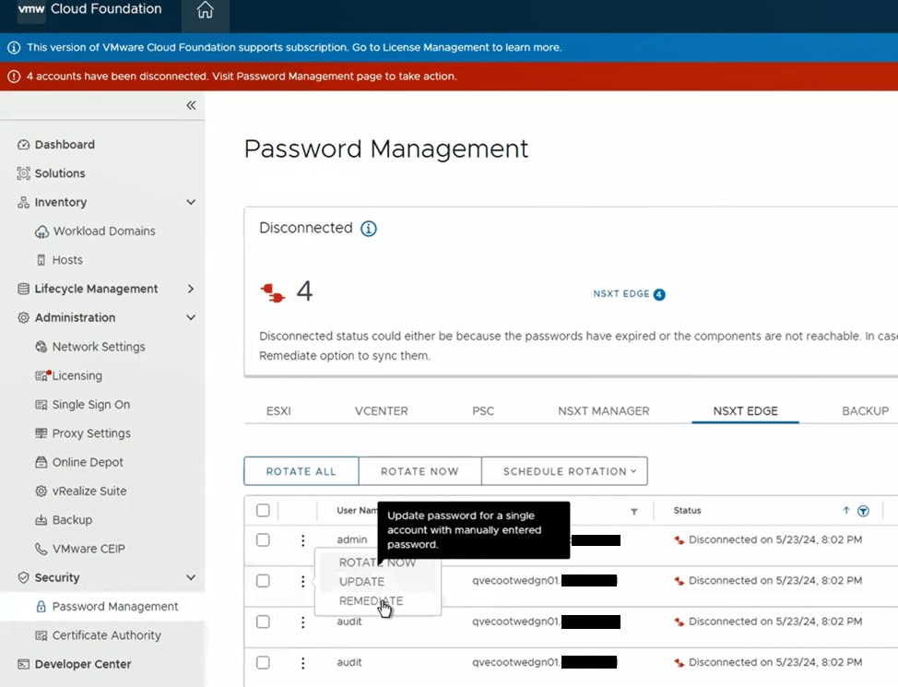Image resolution: width=898 pixels, height=687 pixels.
Task: Click the NSXT EDGE 4 link
Action: click(x=629, y=294)
